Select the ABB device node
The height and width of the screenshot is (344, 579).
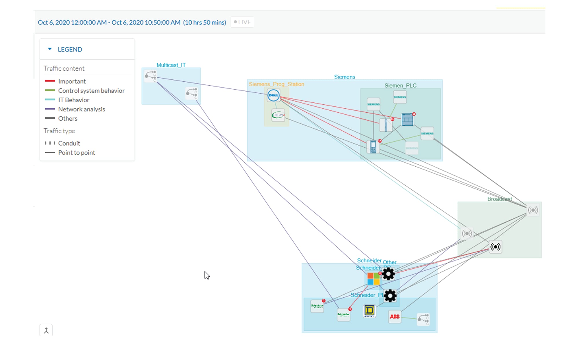(x=394, y=317)
